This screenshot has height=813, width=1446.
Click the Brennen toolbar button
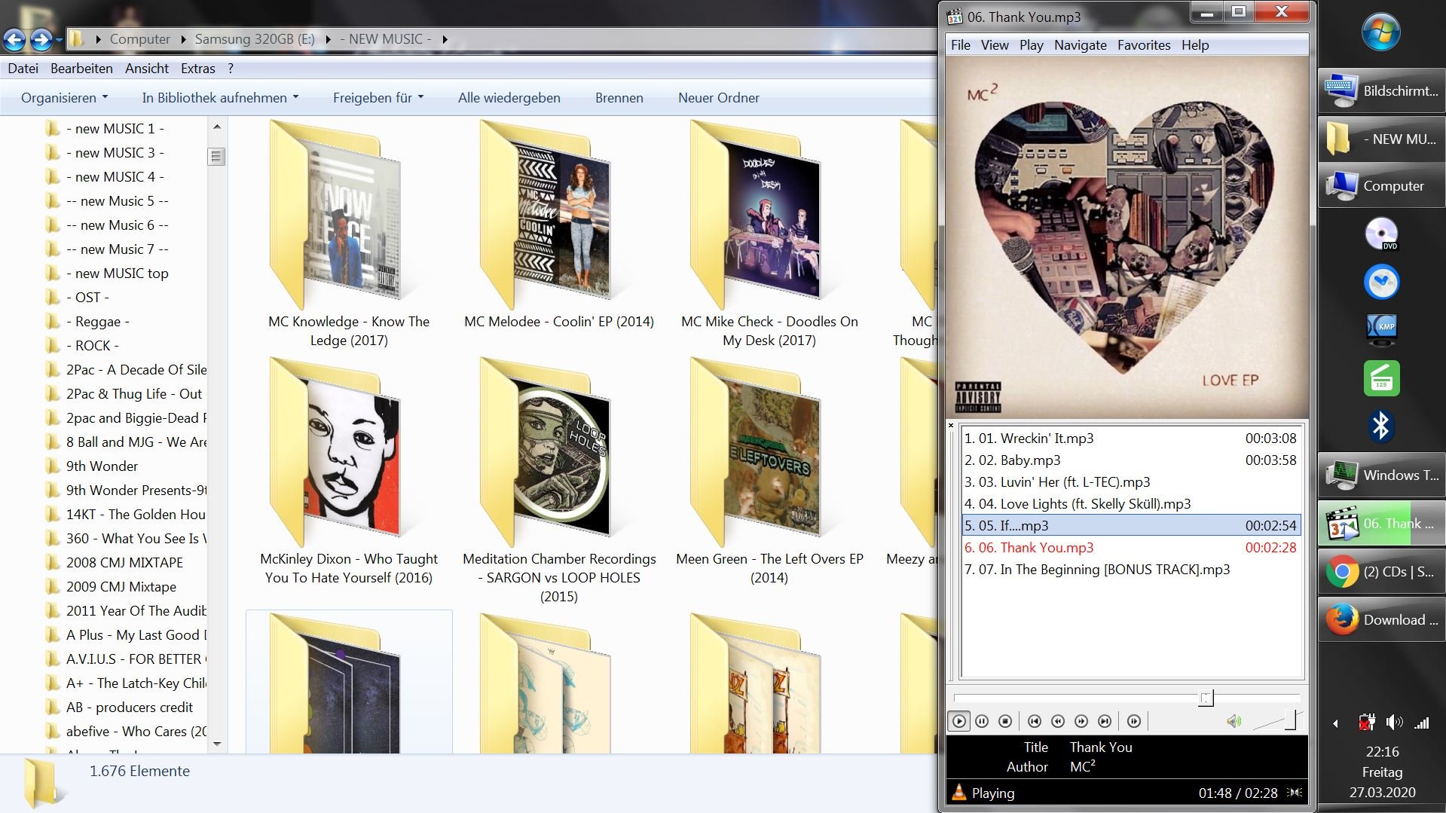(x=619, y=98)
